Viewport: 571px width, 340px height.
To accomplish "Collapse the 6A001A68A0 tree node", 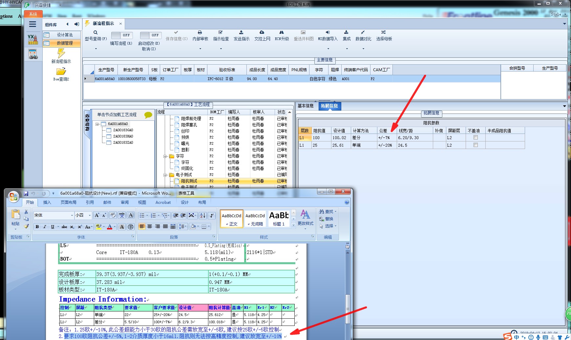I will pyautogui.click(x=97, y=124).
